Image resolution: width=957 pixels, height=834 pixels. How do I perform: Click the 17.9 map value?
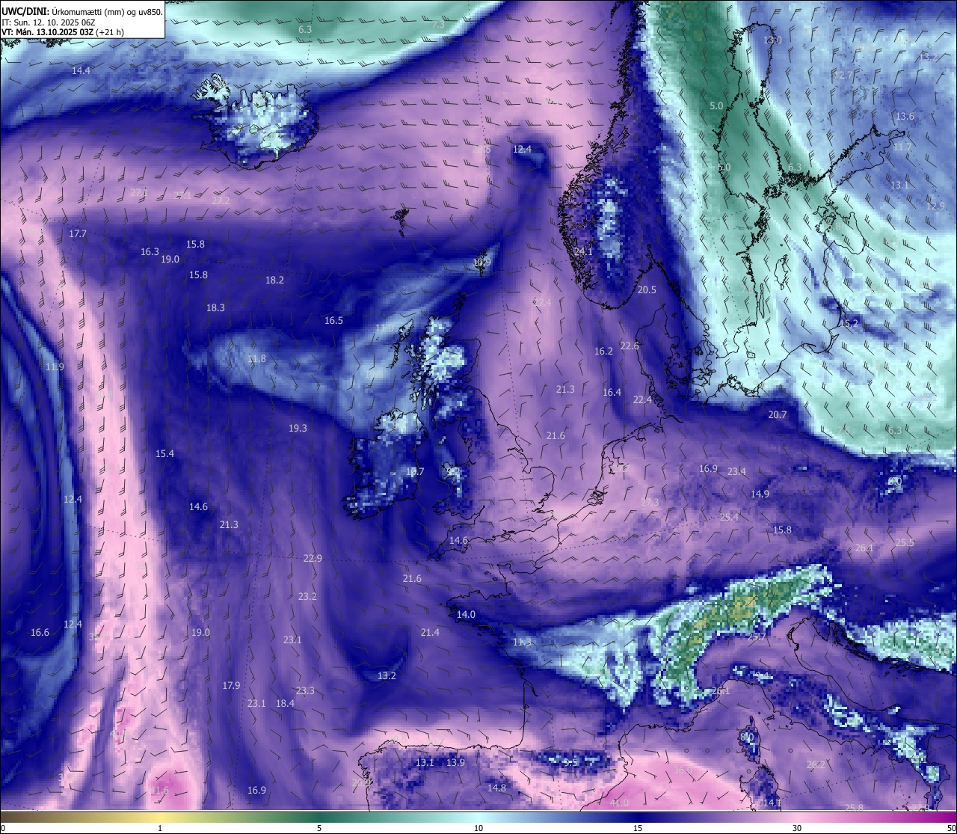[x=231, y=686]
